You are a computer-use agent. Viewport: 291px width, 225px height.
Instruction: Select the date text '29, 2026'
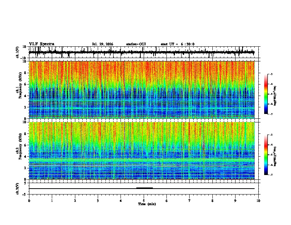(x=105, y=44)
